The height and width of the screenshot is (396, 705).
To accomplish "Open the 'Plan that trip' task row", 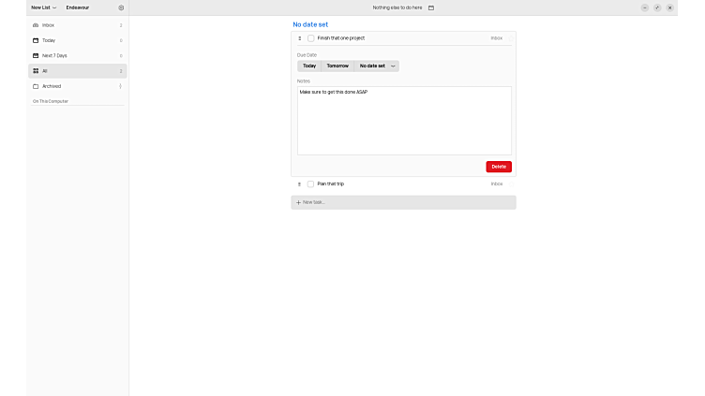I will coord(403,184).
